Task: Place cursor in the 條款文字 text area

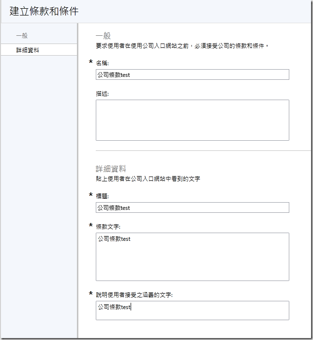Action: [x=192, y=257]
